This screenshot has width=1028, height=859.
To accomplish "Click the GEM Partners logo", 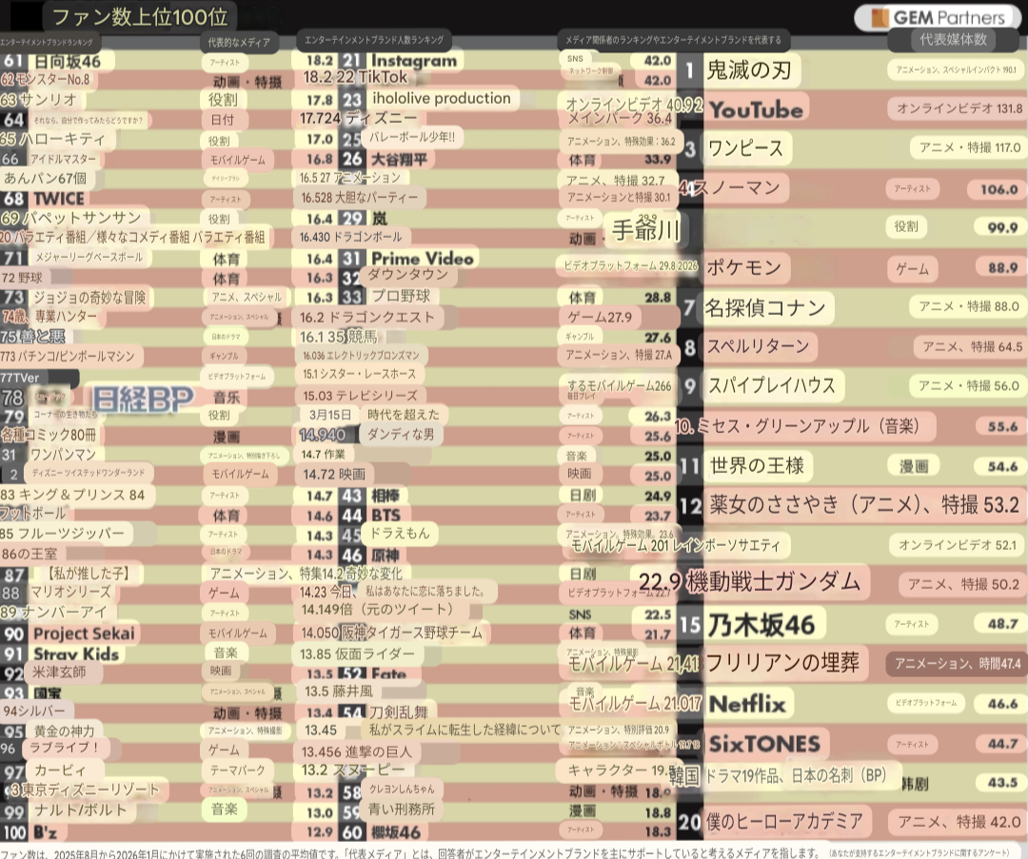I will [x=939, y=18].
